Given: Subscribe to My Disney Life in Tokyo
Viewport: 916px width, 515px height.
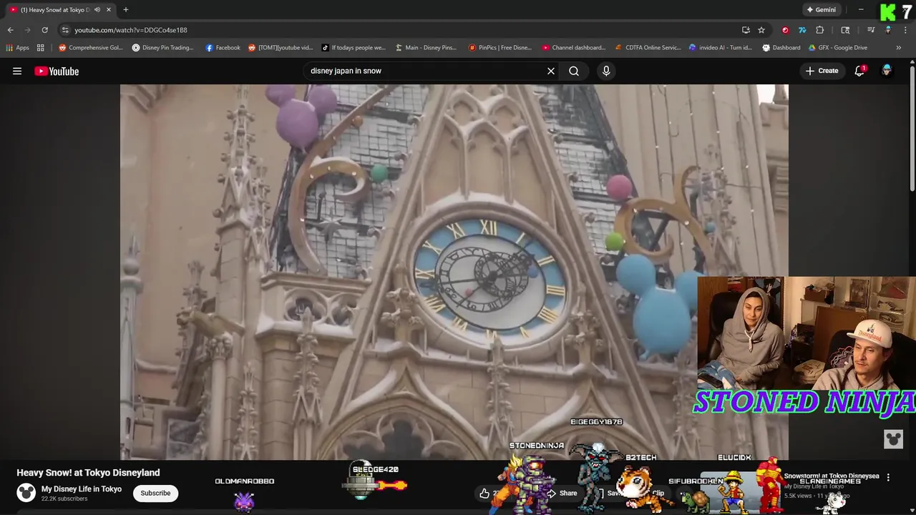Looking at the screenshot, I should coord(155,493).
